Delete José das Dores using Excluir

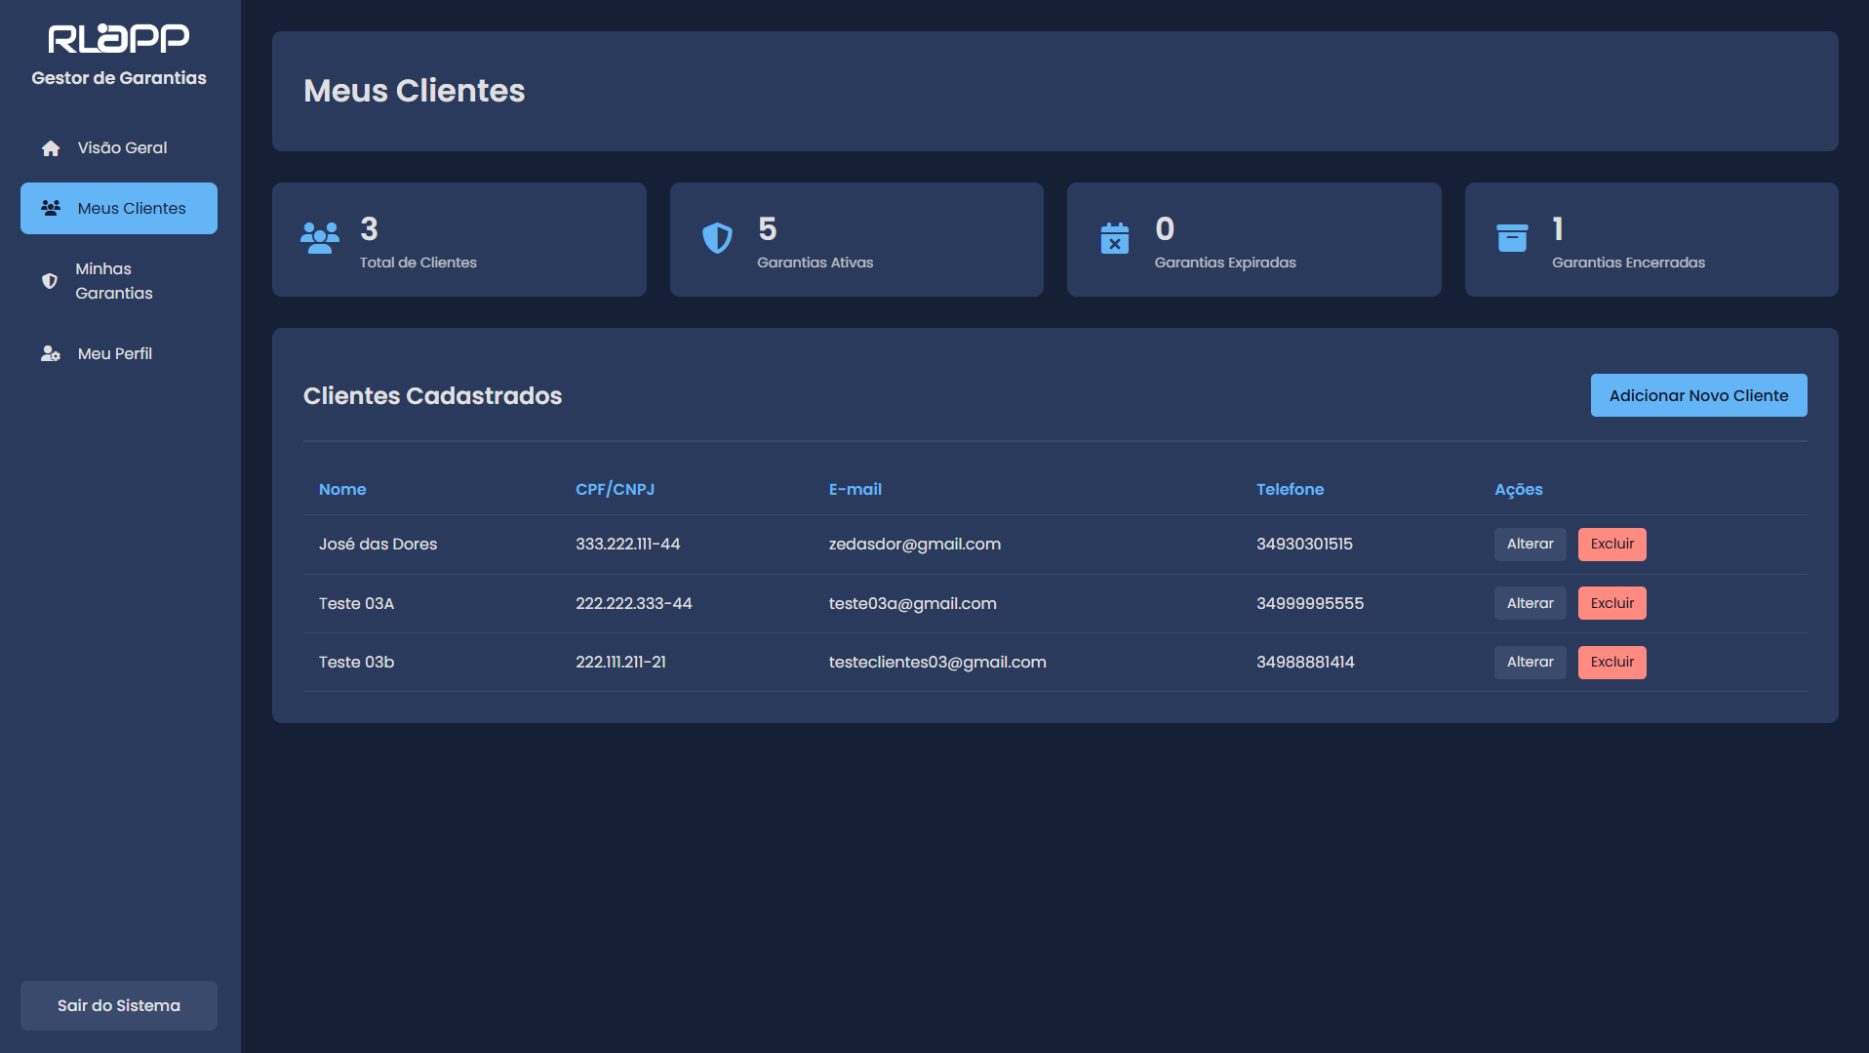(1611, 545)
